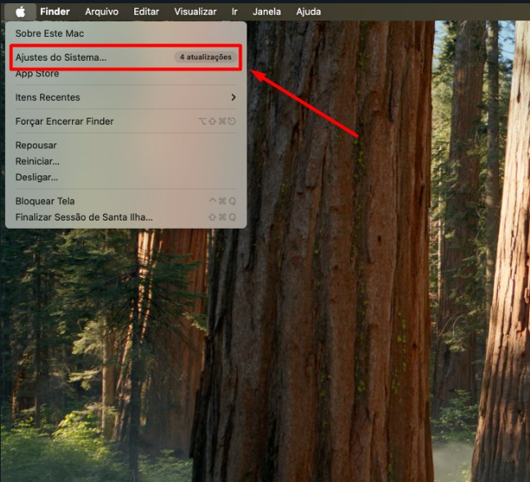
Task: Open the Ir menu
Action: [235, 11]
